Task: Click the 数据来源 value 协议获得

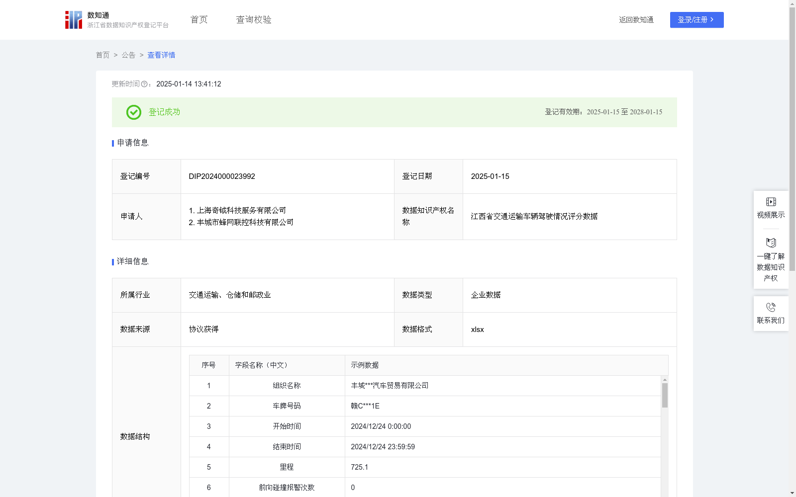Action: point(203,330)
